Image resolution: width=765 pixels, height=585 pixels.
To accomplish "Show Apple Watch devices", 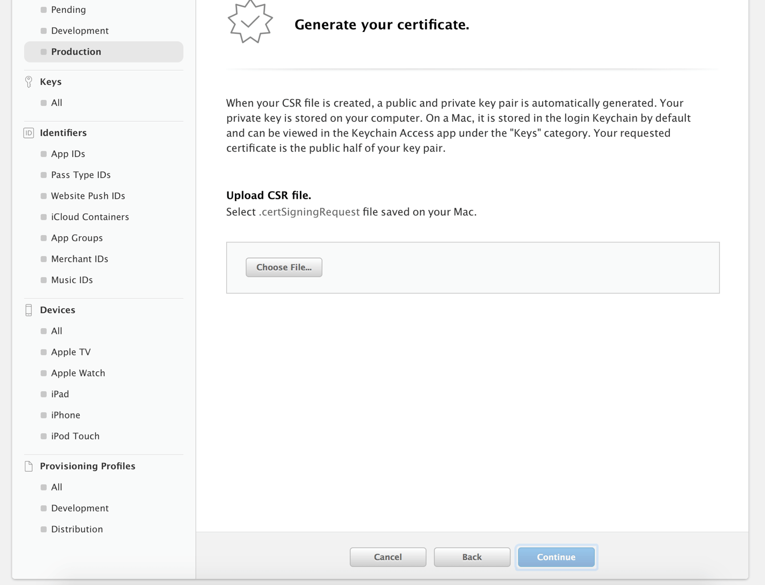I will 78,373.
